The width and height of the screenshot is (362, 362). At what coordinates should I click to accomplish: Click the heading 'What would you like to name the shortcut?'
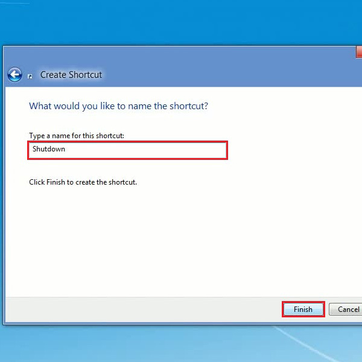[x=118, y=106]
